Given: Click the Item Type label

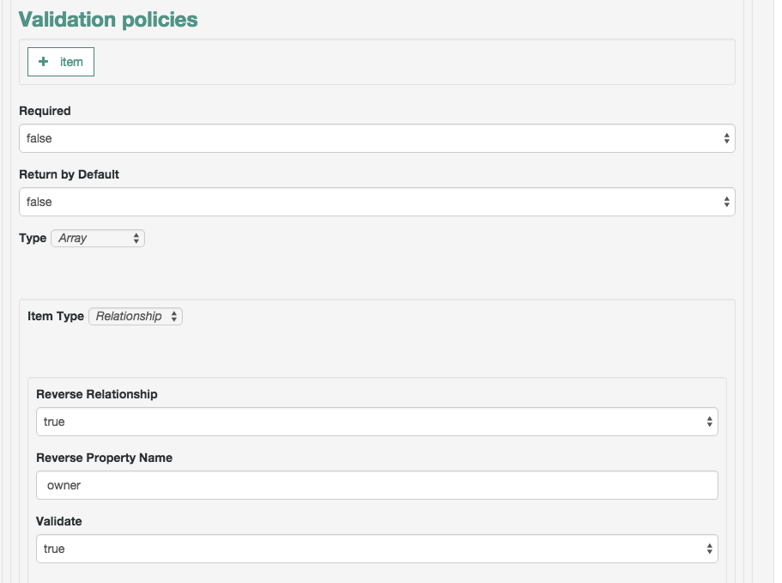Looking at the screenshot, I should (55, 316).
